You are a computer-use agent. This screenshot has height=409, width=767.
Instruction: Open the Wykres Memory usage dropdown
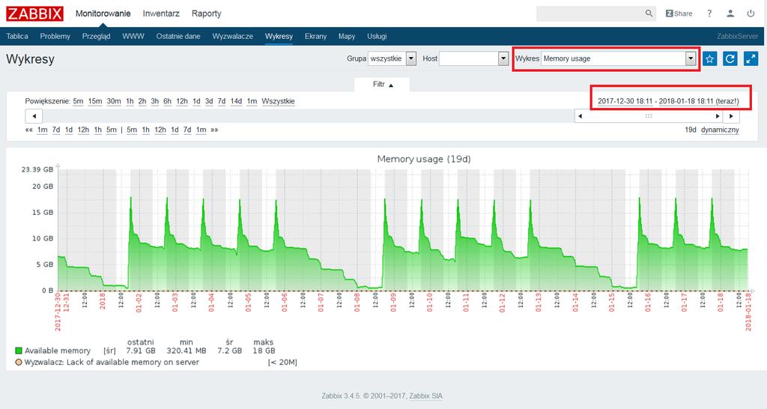(x=618, y=58)
